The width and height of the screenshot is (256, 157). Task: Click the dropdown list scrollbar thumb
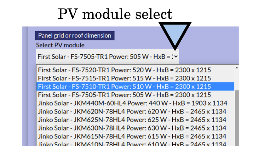pos(237,118)
